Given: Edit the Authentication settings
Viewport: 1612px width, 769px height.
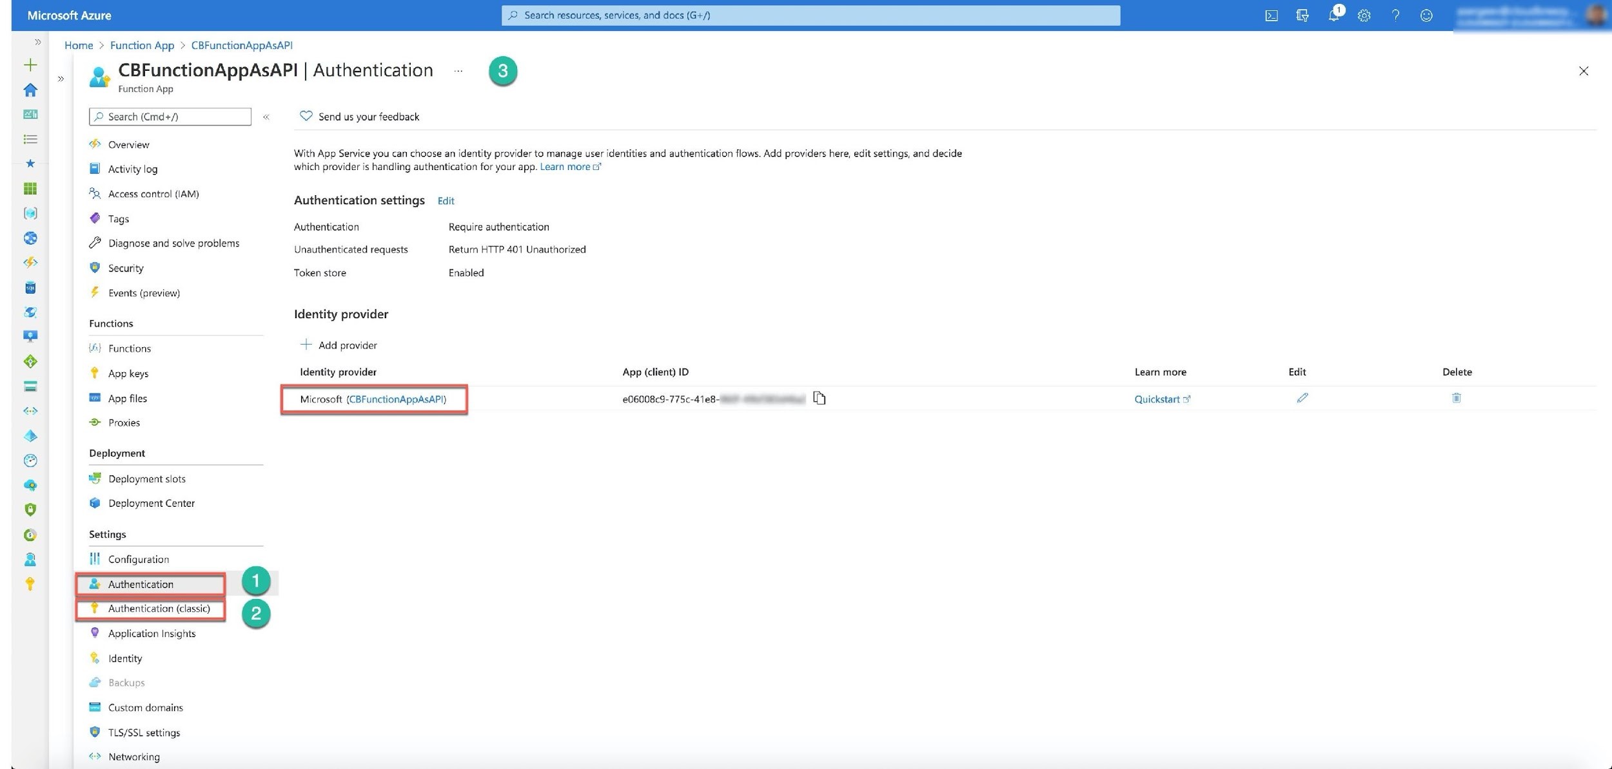Looking at the screenshot, I should 446,201.
